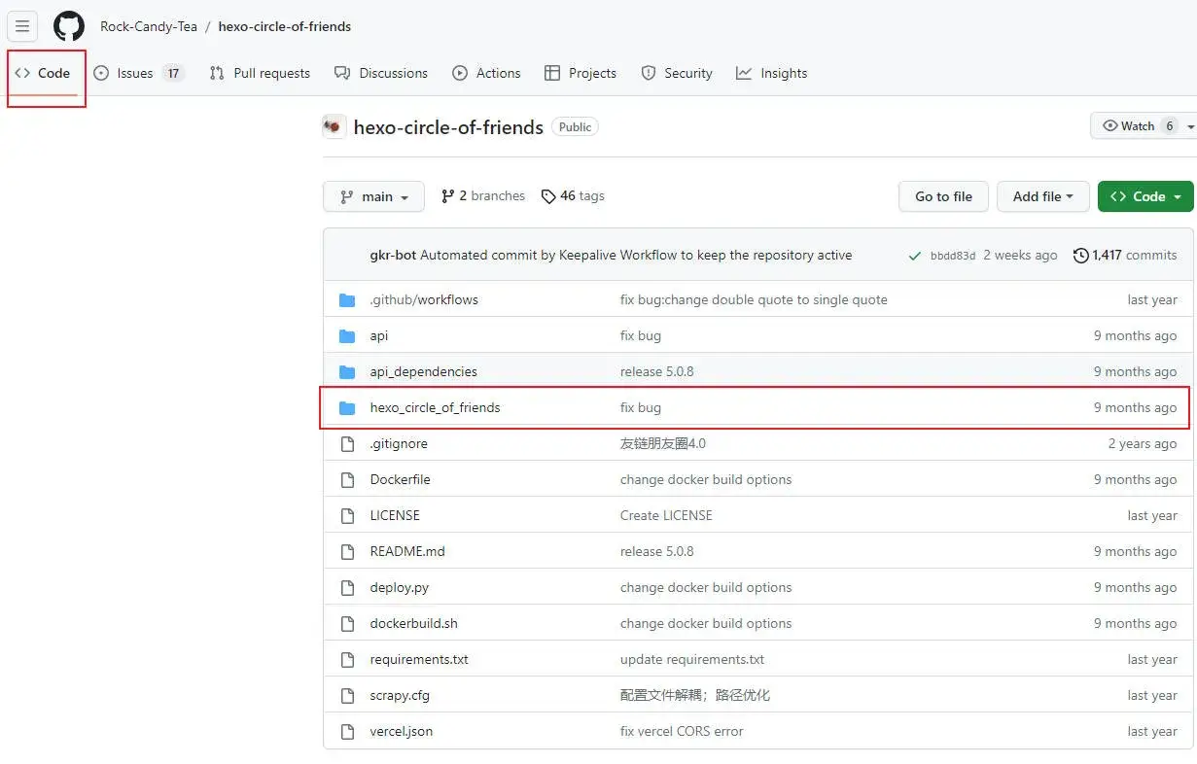This screenshot has width=1197, height=764.
Task: Open the scrapy.cfg file
Action: coord(400,696)
